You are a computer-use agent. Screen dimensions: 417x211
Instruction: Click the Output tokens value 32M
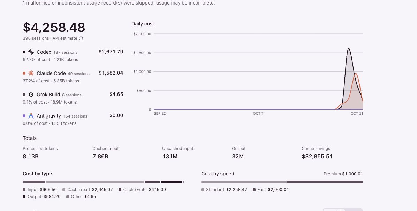click(x=238, y=157)
